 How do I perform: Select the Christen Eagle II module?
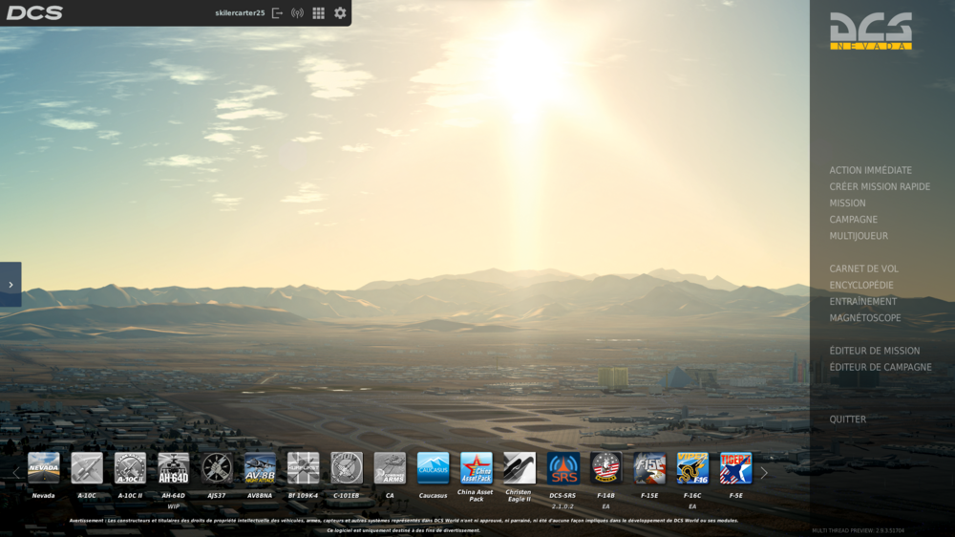click(520, 468)
